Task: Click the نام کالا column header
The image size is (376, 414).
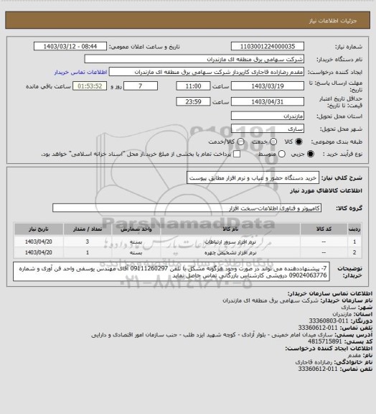Action: click(x=230, y=229)
